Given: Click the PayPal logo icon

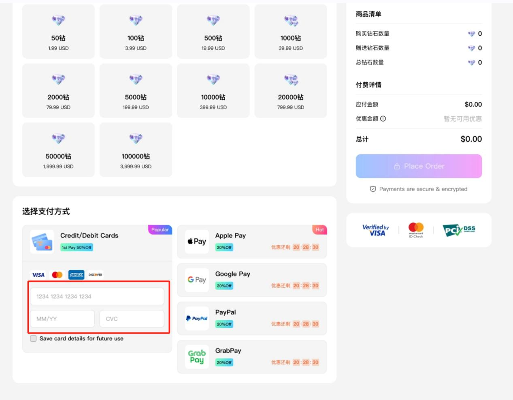Looking at the screenshot, I should pos(197,319).
